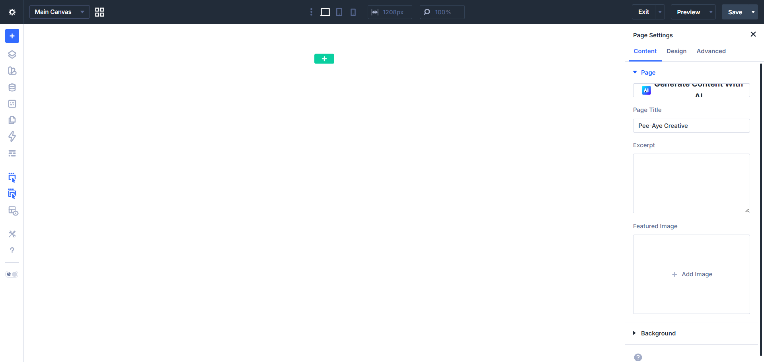Open the Main Canvas dropdown
Image resolution: width=764 pixels, height=362 pixels.
coord(59,12)
